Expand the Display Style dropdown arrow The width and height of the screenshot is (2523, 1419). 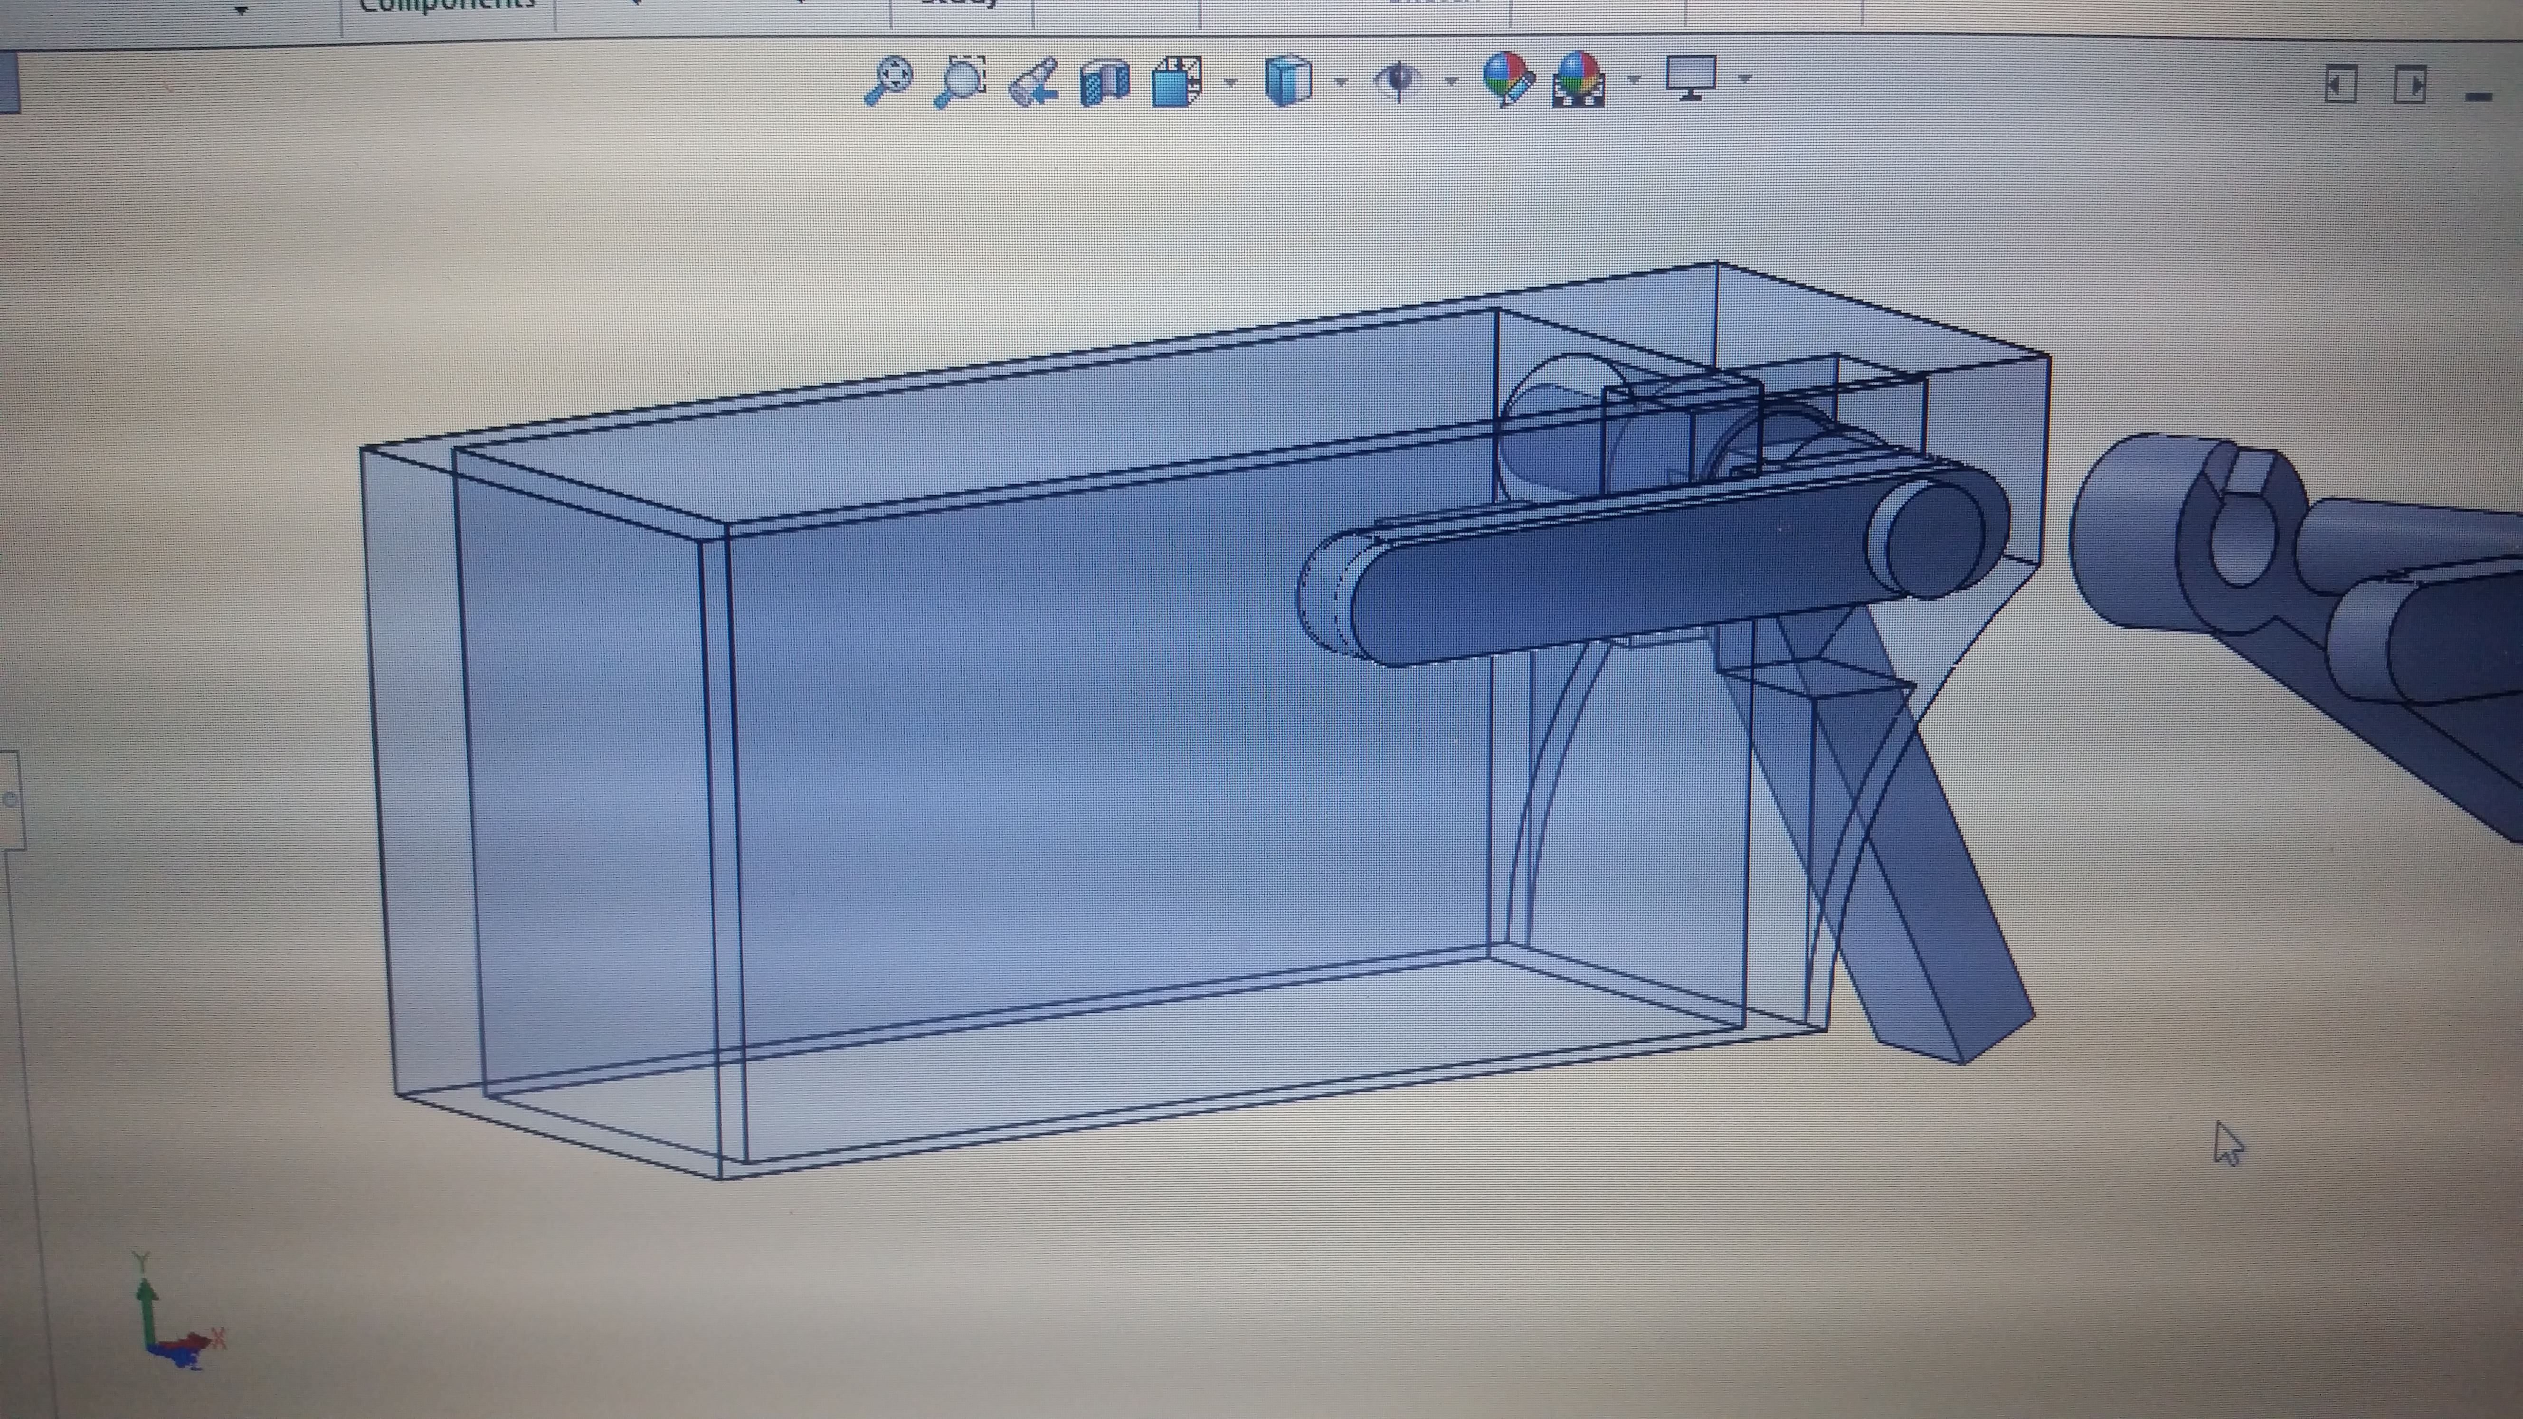pos(1341,81)
